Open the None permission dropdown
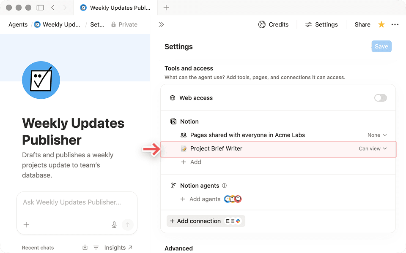 377,135
